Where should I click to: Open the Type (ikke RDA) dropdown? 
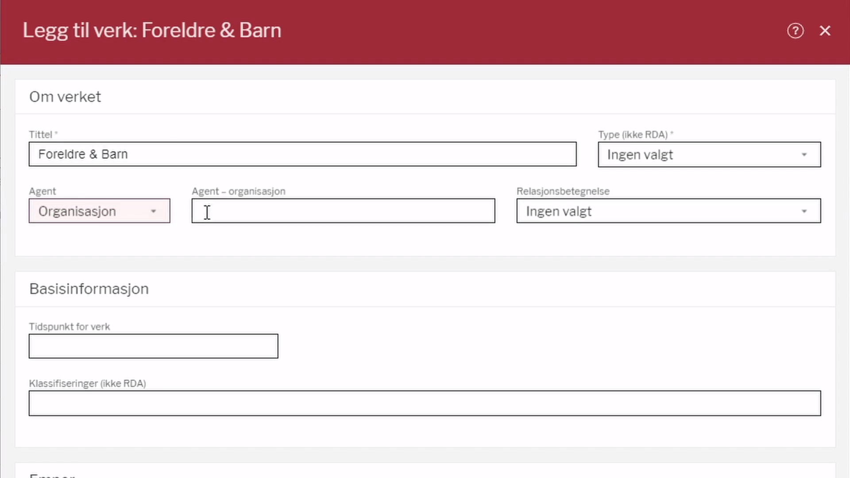point(699,154)
